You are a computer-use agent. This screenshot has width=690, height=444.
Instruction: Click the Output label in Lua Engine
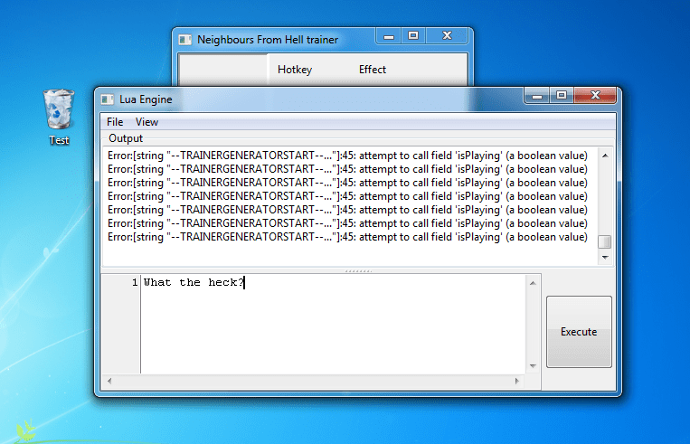coord(126,138)
